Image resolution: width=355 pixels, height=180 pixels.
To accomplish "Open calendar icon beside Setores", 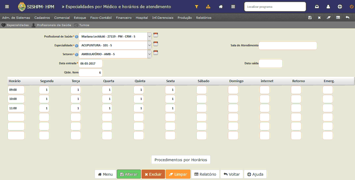I will pyautogui.click(x=155, y=53).
